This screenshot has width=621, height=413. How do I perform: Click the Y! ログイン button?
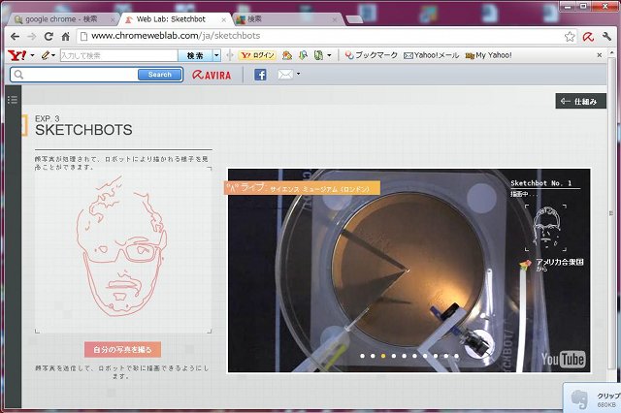point(257,55)
